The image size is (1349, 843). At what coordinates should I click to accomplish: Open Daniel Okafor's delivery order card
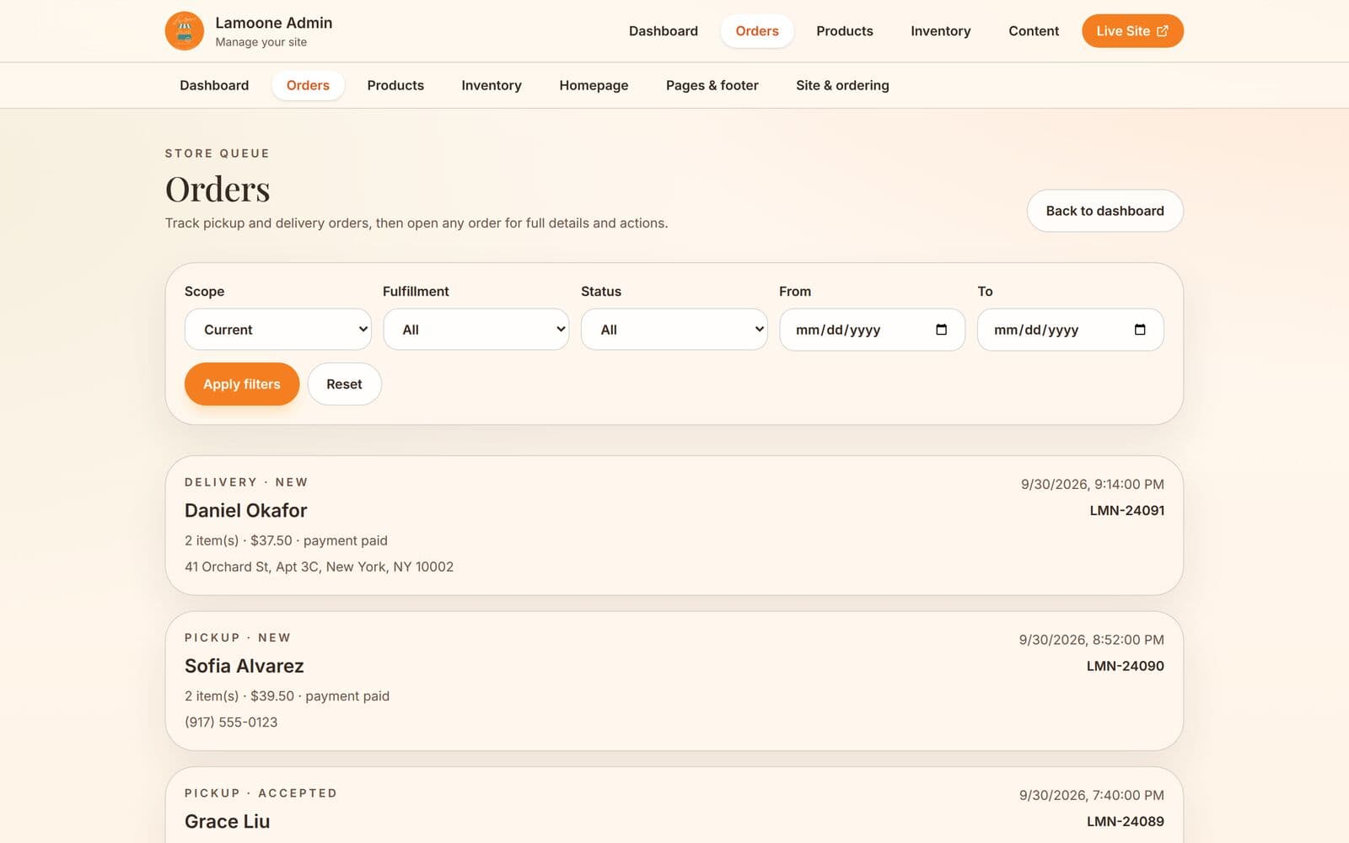[674, 525]
